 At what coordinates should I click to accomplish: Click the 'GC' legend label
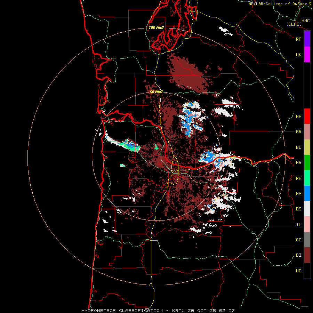coord(299,240)
